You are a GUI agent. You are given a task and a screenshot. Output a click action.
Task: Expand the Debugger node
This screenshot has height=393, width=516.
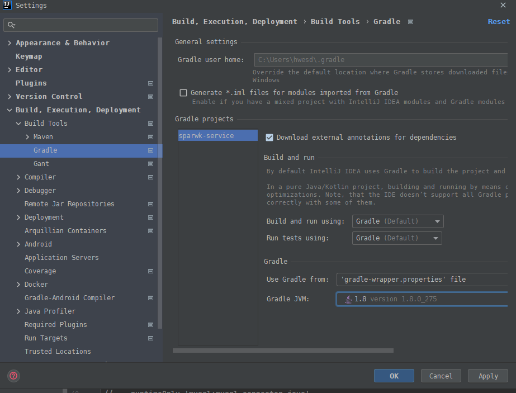[18, 191]
